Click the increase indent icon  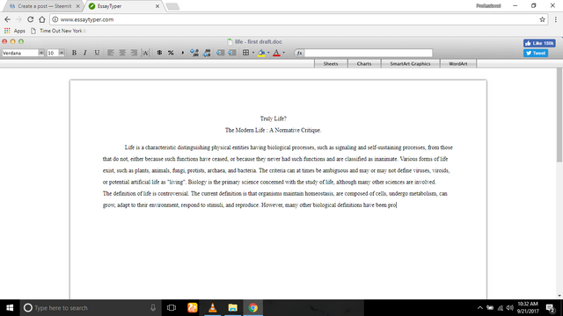point(232,53)
